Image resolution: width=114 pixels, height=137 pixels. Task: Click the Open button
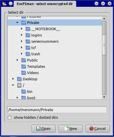43,128
